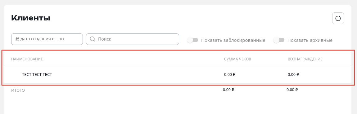Click the Показать заблокированные label text
Image resolution: width=357 pixels, height=114 pixels.
233,40
